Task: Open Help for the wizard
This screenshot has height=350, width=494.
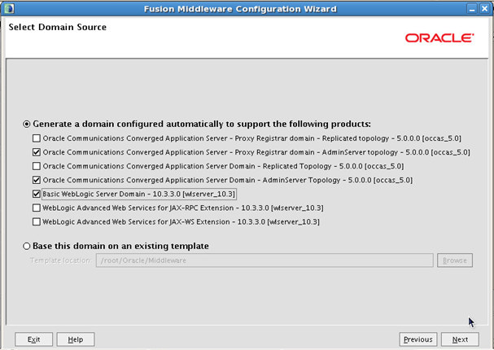Action: point(76,339)
